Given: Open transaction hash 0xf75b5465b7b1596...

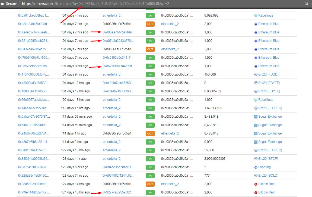Looking at the screenshot, I should click(x=34, y=58).
